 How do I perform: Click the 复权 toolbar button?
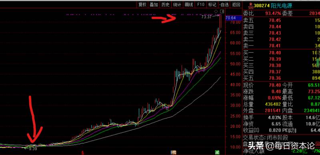pos(142,5)
